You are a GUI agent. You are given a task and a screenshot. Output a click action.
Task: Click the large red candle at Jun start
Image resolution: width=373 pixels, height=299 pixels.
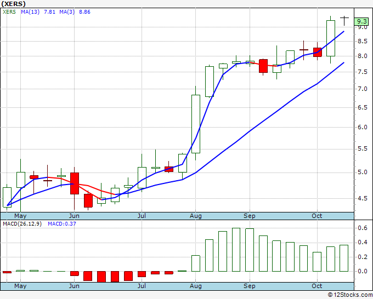click(x=75, y=183)
